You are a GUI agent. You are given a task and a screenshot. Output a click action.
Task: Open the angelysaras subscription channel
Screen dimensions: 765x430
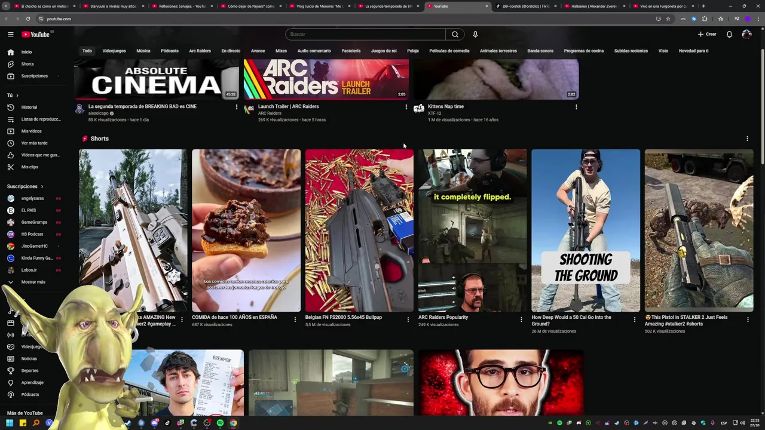pyautogui.click(x=33, y=198)
